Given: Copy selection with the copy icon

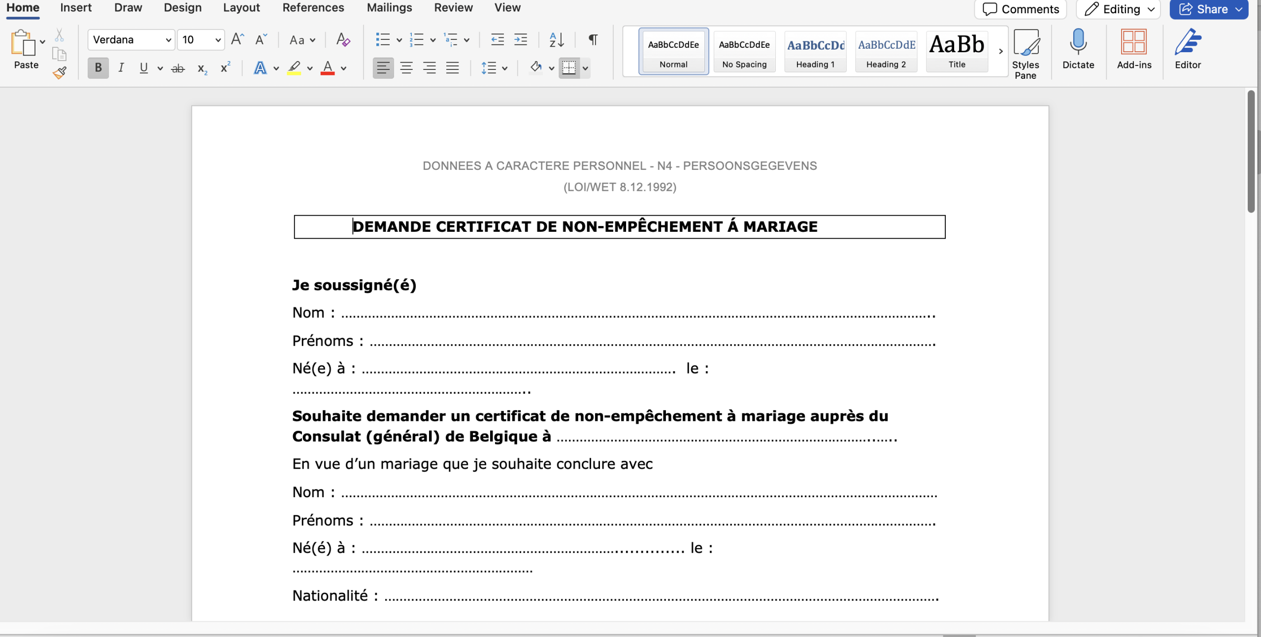Looking at the screenshot, I should (59, 54).
